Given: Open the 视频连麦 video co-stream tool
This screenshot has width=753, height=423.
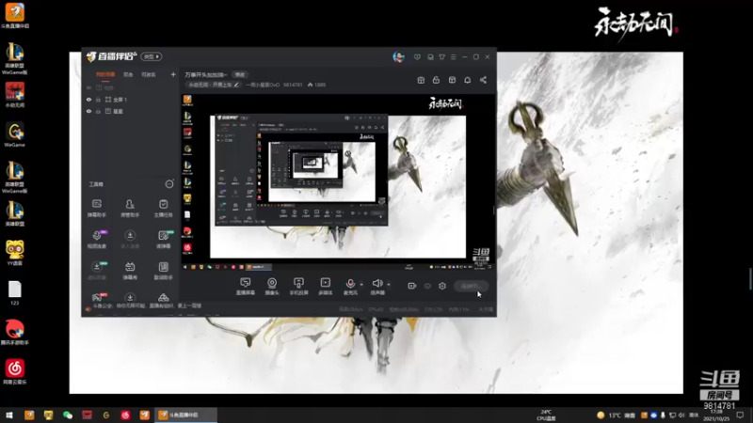Looking at the screenshot, I should pyautogui.click(x=97, y=240).
